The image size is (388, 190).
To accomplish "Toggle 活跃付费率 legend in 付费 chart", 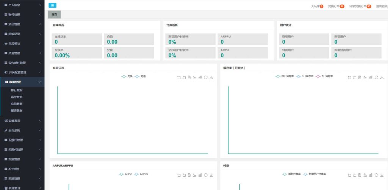I will (x=292, y=174).
